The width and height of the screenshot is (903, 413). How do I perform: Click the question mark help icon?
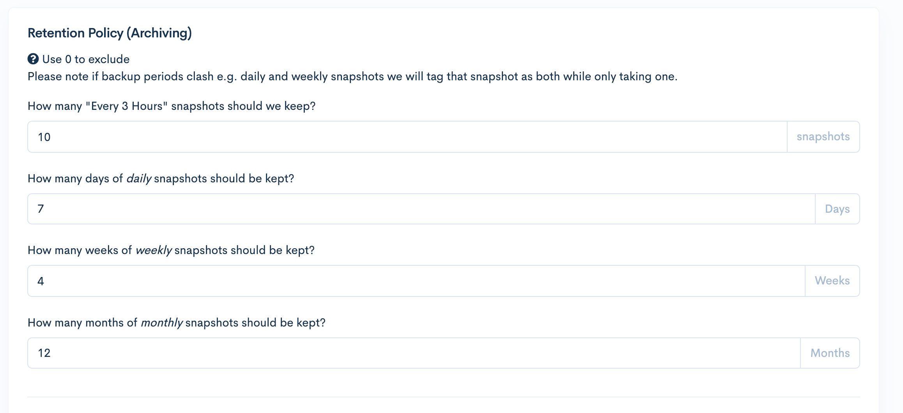pos(33,59)
